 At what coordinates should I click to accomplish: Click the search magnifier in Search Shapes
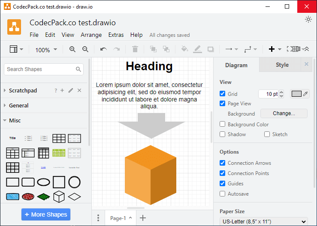click(x=78, y=69)
